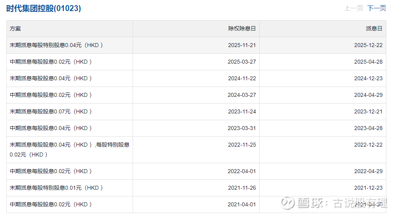Click the 除权除息日 column header
Viewport: 399px width, 215px height.
(242, 29)
